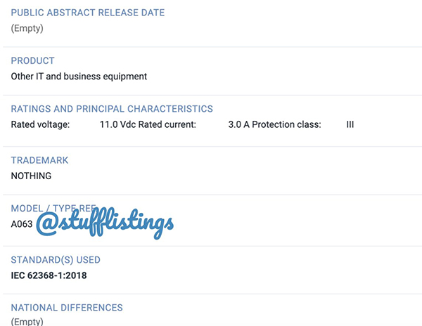Select the 'Other IT and business equipment' text
The width and height of the screenshot is (422, 326).
tap(79, 76)
